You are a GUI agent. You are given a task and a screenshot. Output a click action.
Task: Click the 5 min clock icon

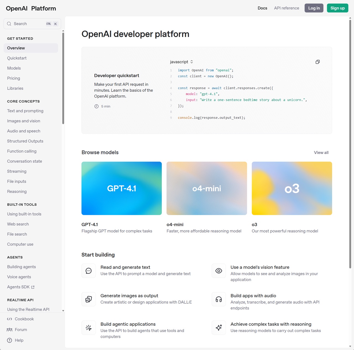tap(97, 106)
